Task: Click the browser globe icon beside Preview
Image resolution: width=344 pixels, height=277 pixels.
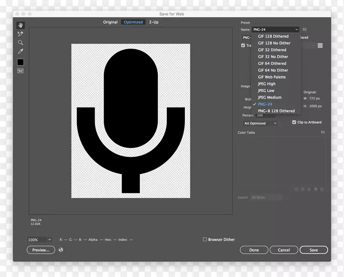Action: click(x=61, y=250)
